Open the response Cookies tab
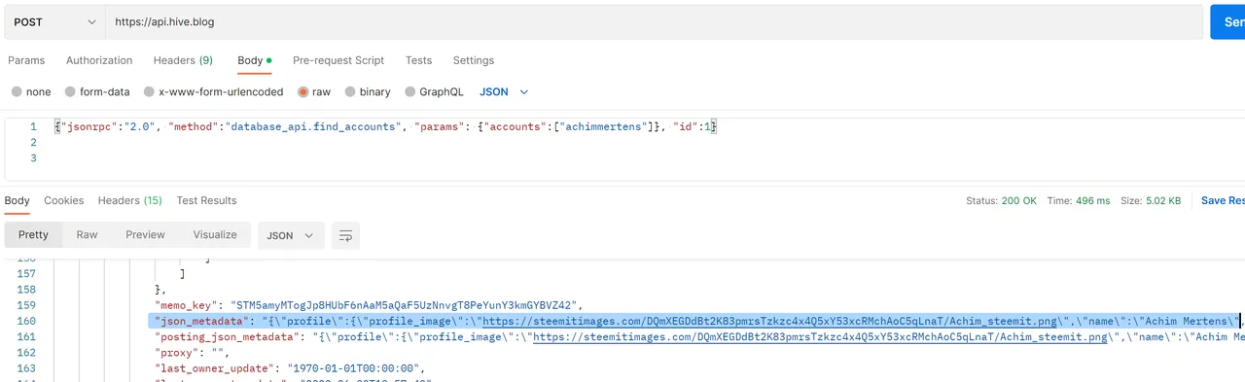 tap(64, 200)
